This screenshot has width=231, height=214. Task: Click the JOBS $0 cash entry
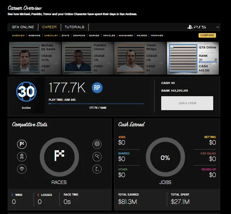click(x=122, y=140)
